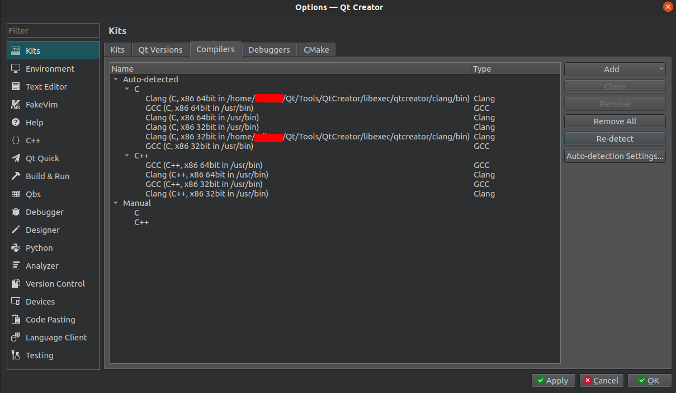Open the Help category icon
676x393 pixels.
[16, 123]
